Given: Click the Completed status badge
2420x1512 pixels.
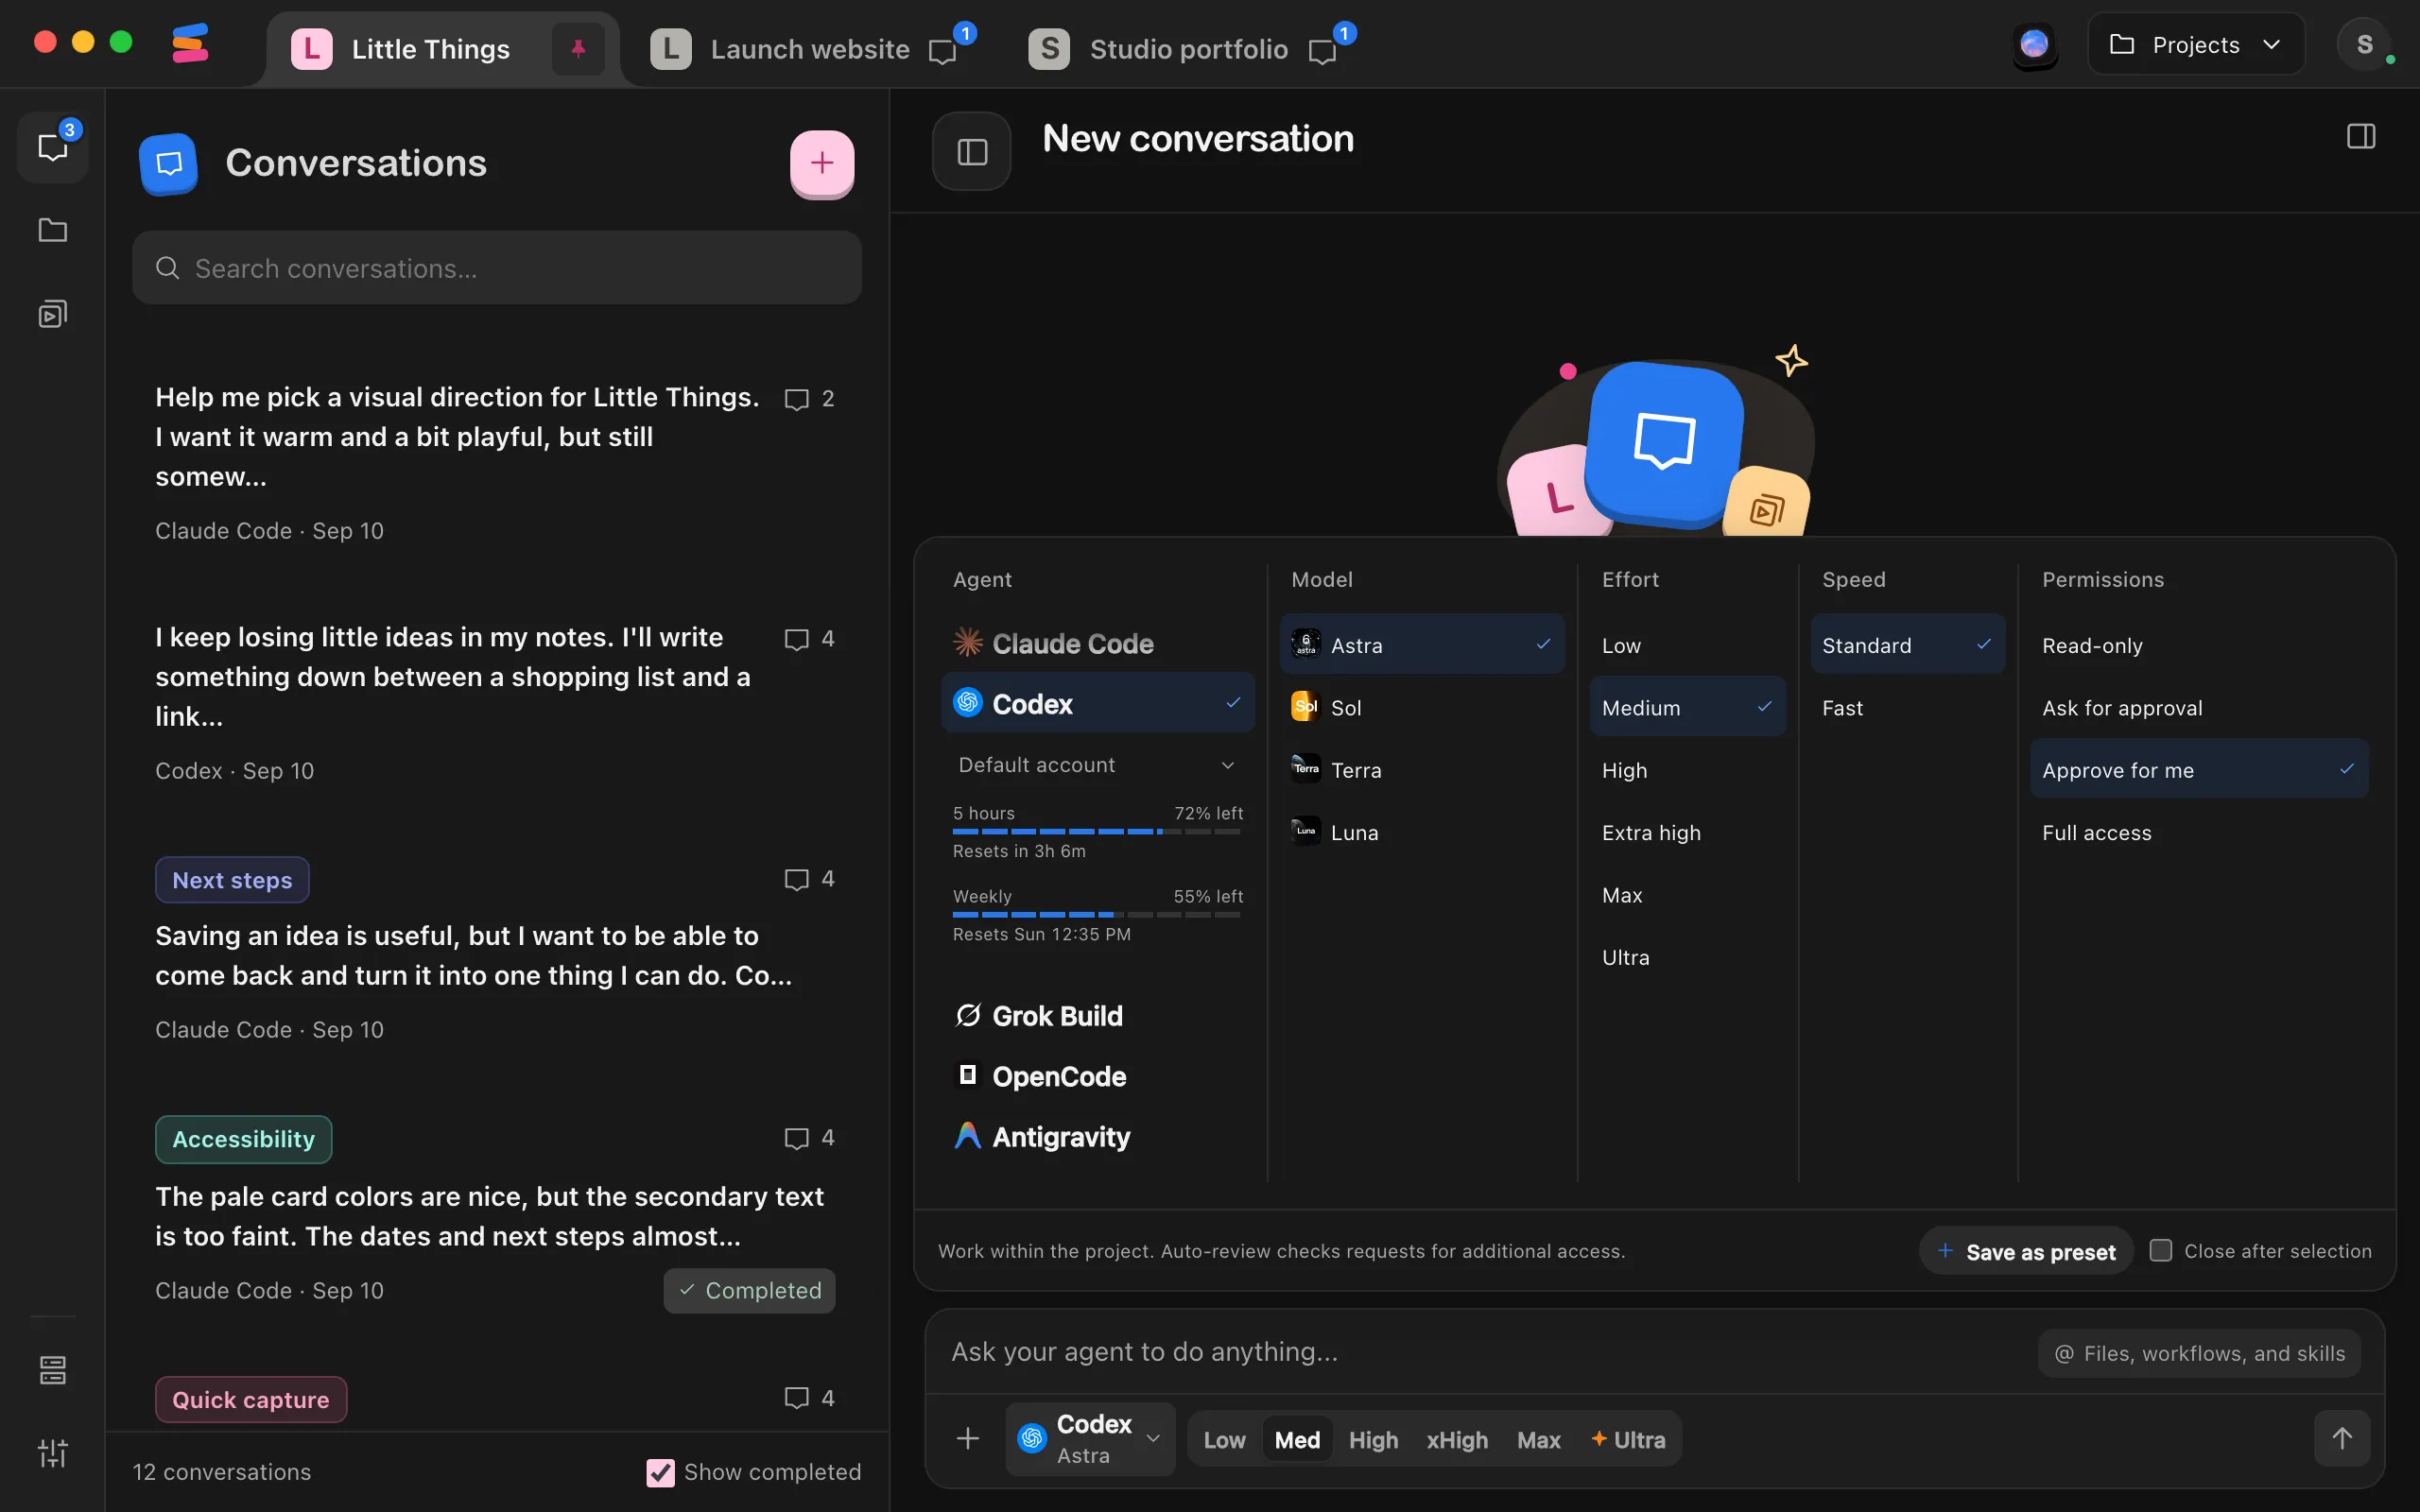Looking at the screenshot, I should click(x=749, y=1291).
